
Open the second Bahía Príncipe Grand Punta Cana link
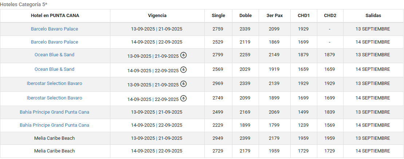pos(55,125)
